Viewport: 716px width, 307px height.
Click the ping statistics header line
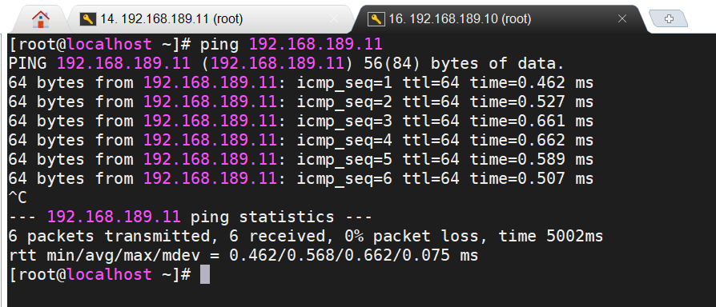pyautogui.click(x=191, y=217)
